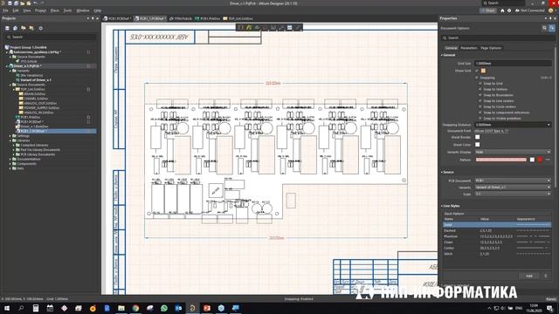Open the File menu
The image size is (559, 314).
point(5,10)
